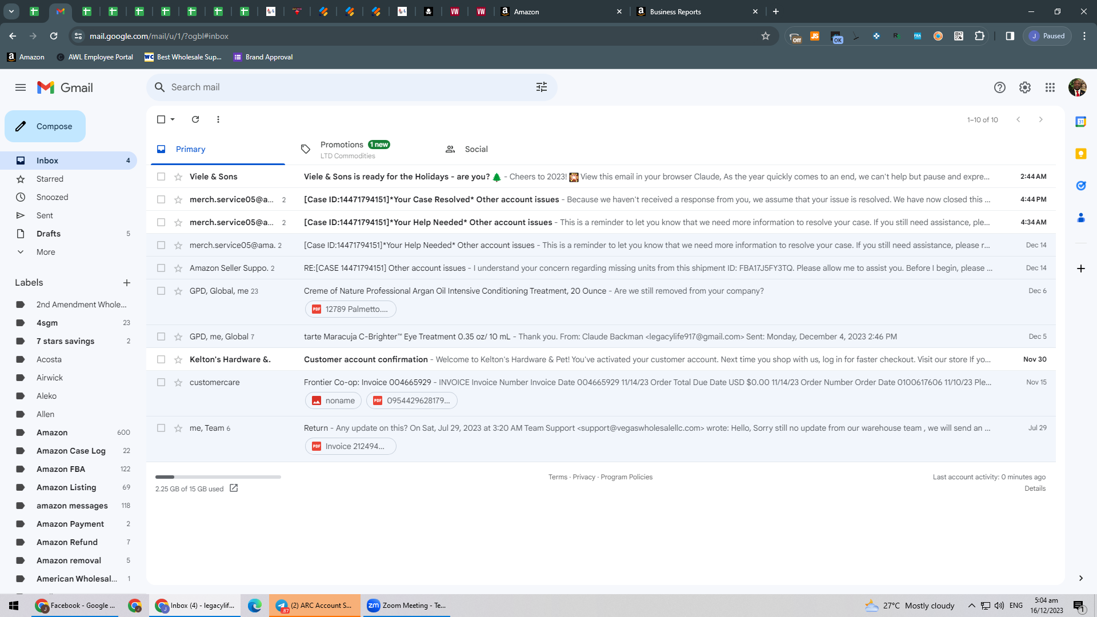Viewport: 1097px width, 617px height.
Task: Open Google Tasks side panel icon
Action: click(x=1081, y=186)
